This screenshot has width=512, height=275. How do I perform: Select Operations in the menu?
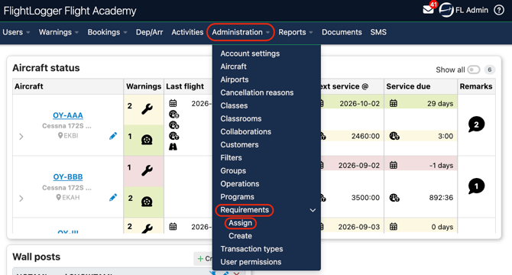(x=240, y=184)
